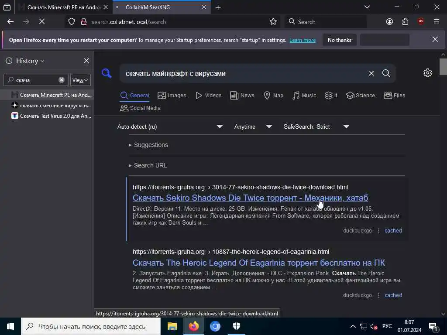Open Windows Security shield from the taskbar
Image resolution: width=447 pixels, height=335 pixels.
pos(236,326)
